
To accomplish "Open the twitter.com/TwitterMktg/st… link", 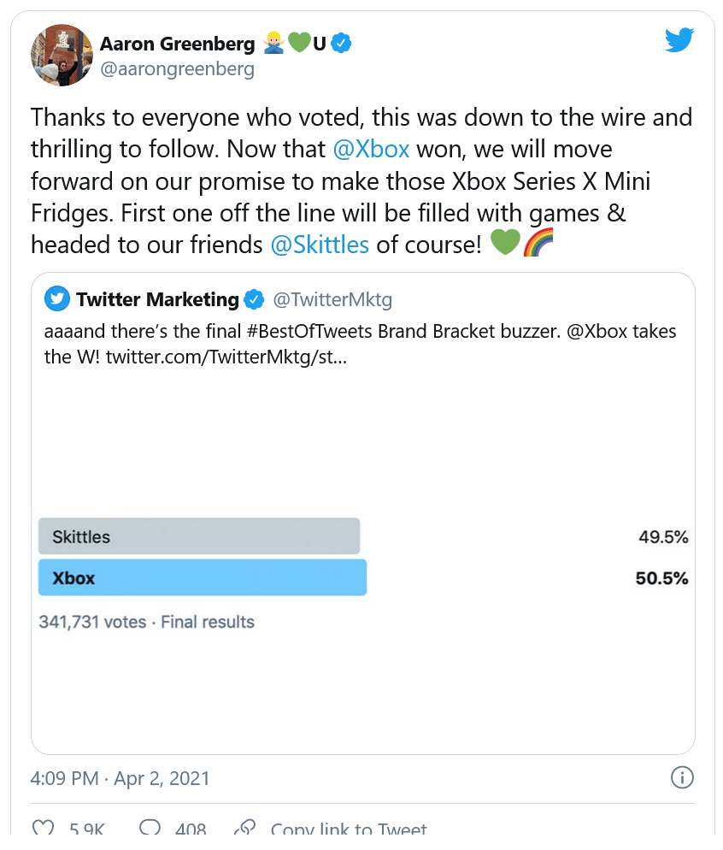I will pos(226,356).
